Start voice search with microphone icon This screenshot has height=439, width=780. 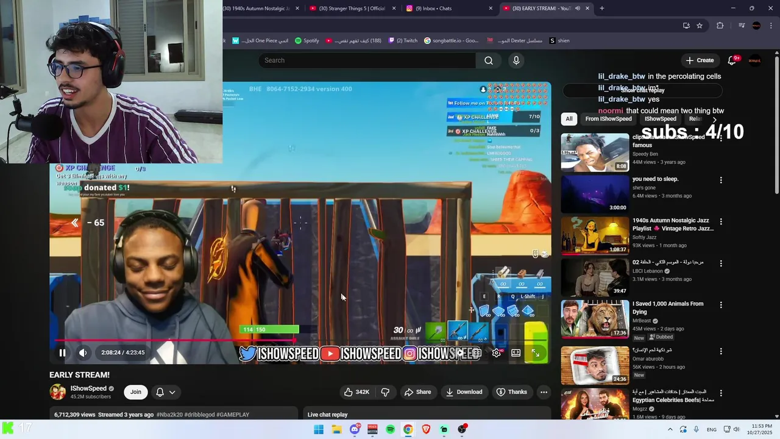516,60
